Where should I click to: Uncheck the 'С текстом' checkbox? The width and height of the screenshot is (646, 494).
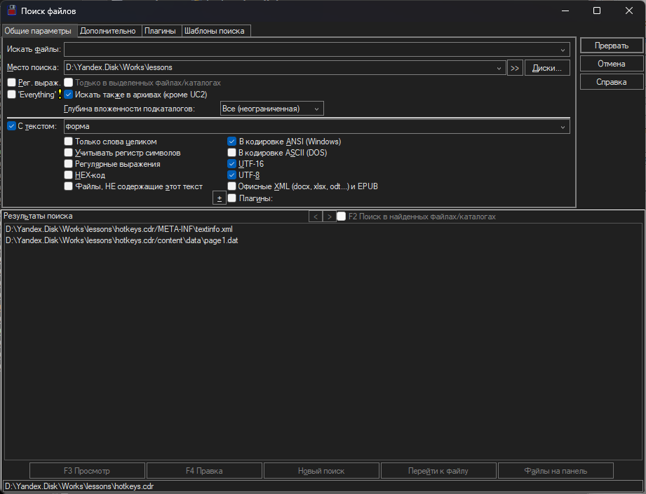click(x=11, y=126)
